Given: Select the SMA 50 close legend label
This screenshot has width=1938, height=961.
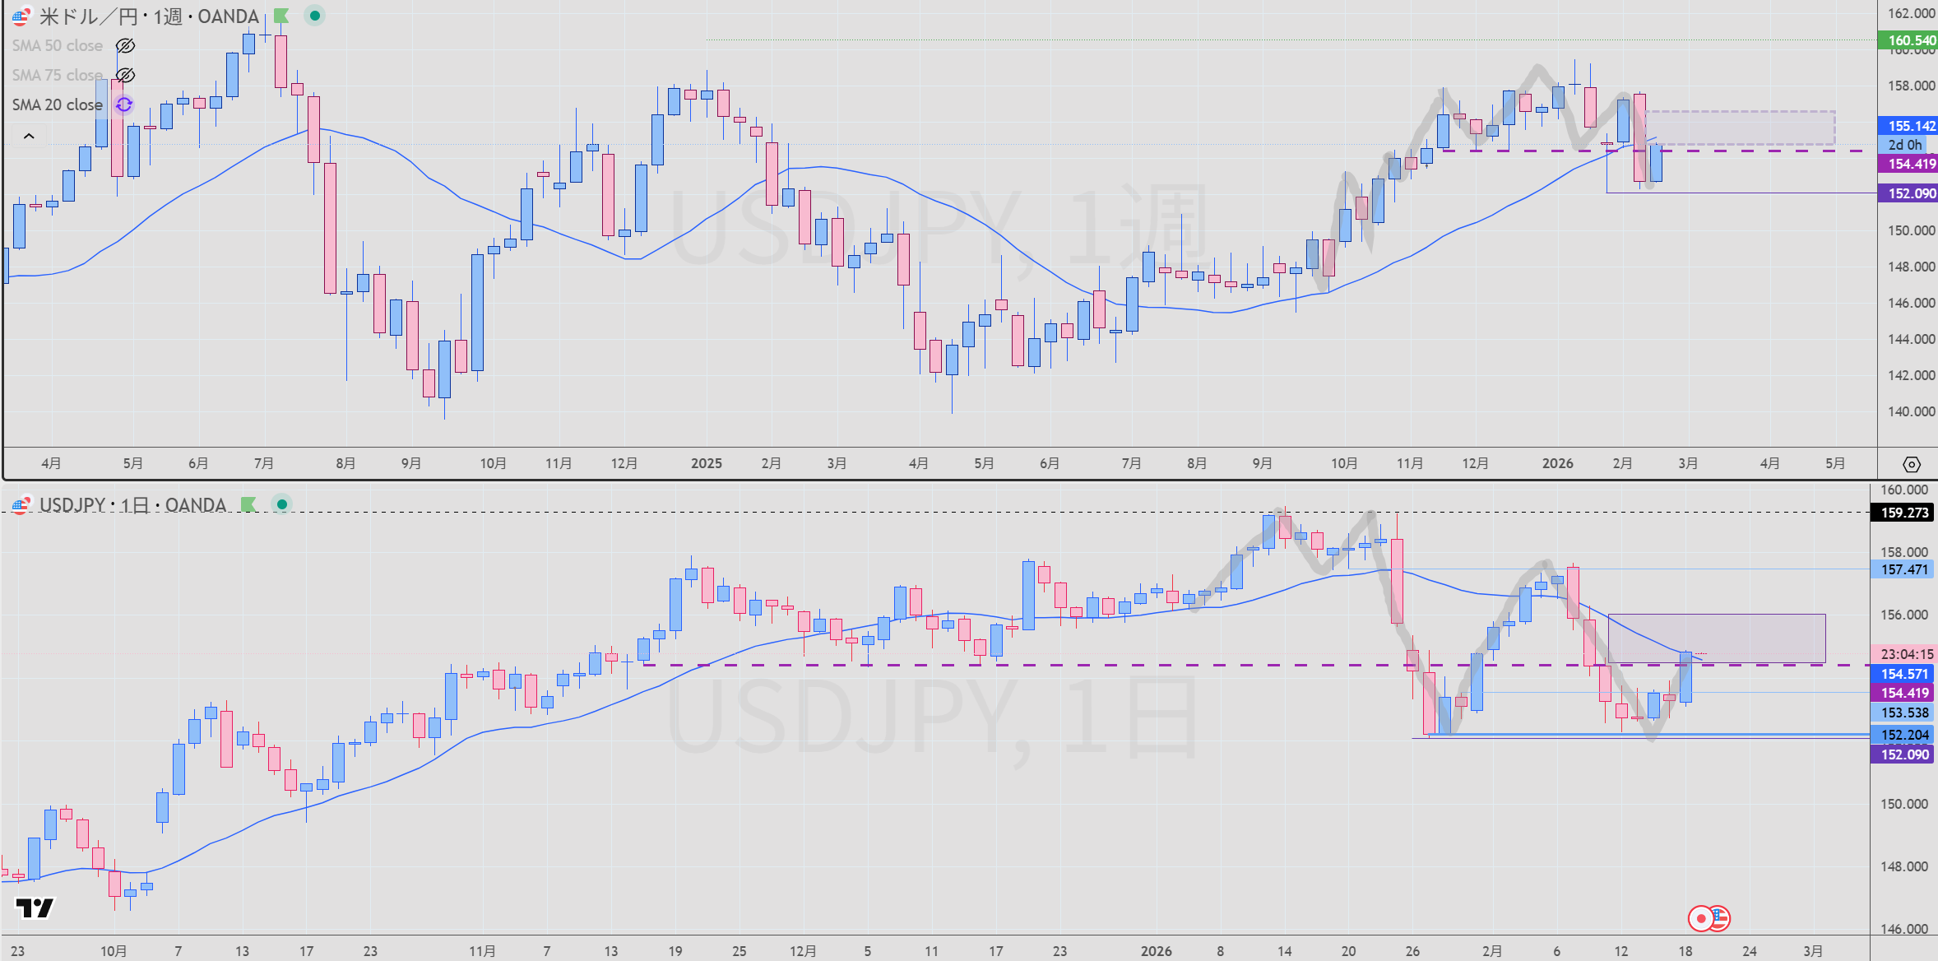Looking at the screenshot, I should pyautogui.click(x=58, y=46).
